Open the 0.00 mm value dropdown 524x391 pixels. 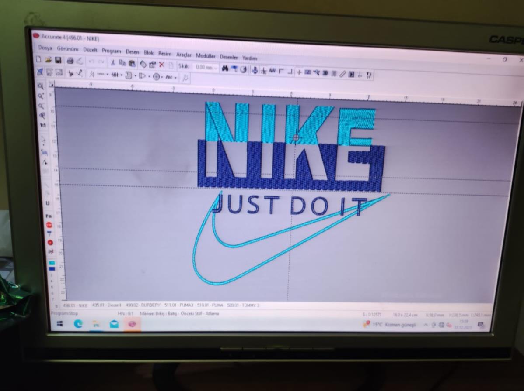[216, 68]
